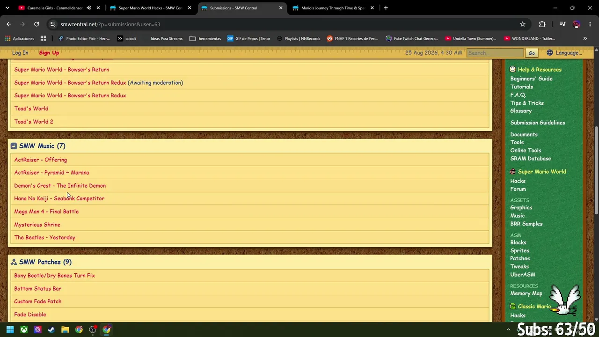Open the Undella Town (Summer) YouTube bookmark
The image size is (599, 337).
[x=471, y=38]
